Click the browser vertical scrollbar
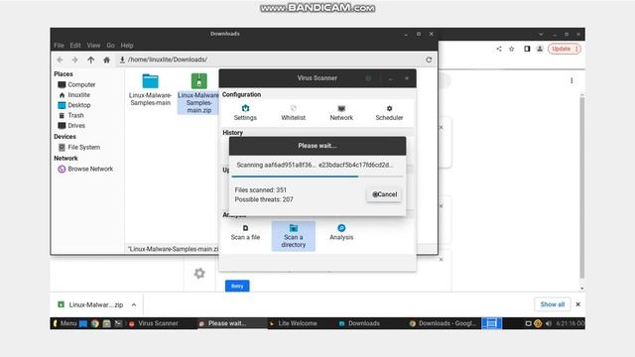This screenshot has width=635, height=357. [x=582, y=188]
